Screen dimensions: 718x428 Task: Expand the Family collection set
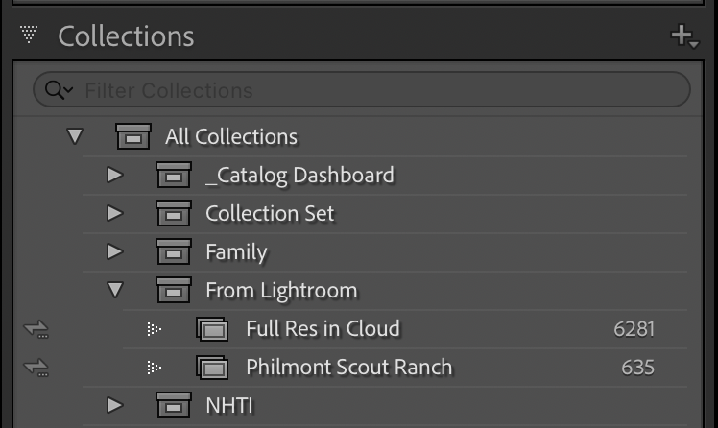[x=115, y=251]
